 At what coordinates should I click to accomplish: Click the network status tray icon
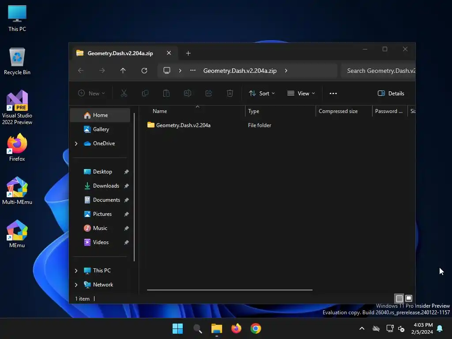tap(390, 328)
